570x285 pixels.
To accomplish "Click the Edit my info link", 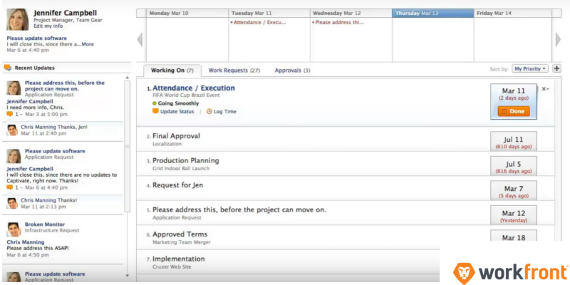I will tap(48, 26).
